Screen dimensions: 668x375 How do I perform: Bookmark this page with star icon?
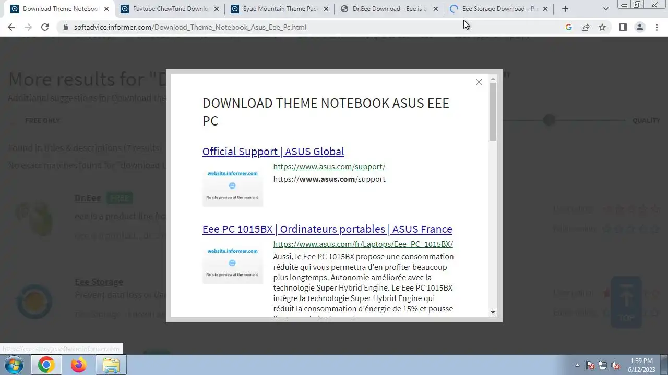pos(602,27)
